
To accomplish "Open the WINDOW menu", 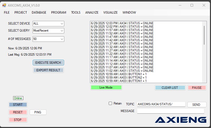I will 129,13.
